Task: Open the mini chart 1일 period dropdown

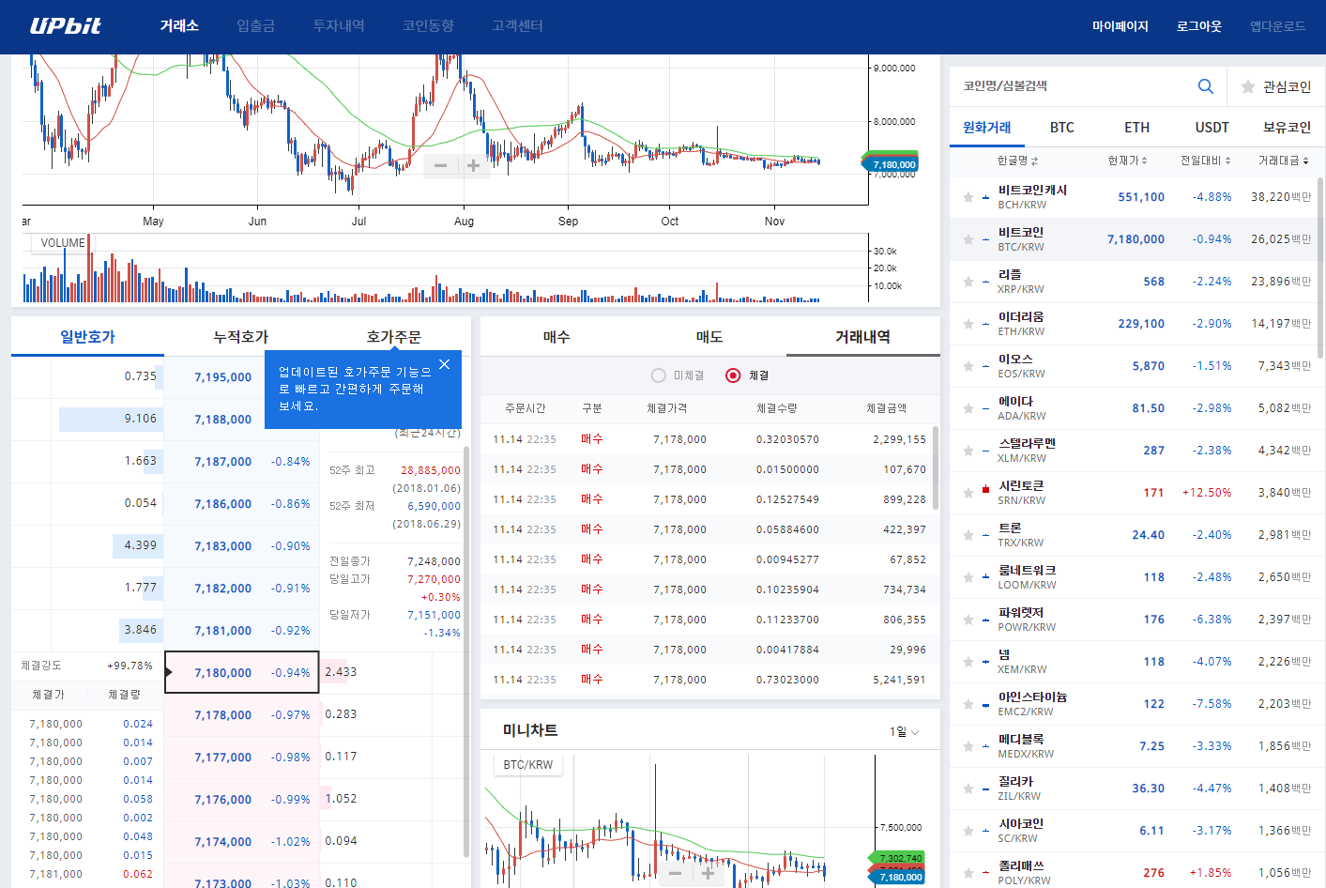Action: 905,732
